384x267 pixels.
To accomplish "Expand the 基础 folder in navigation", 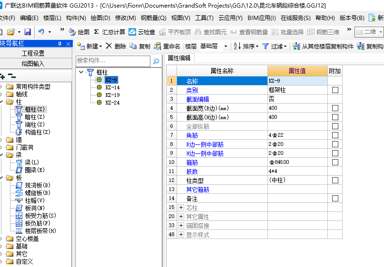I will 1,246.
